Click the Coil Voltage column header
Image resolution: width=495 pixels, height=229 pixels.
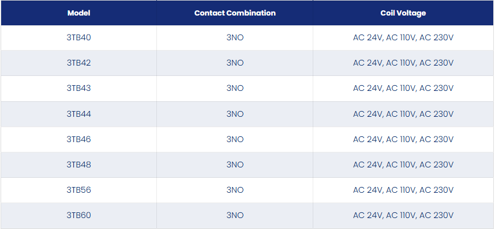pos(403,13)
